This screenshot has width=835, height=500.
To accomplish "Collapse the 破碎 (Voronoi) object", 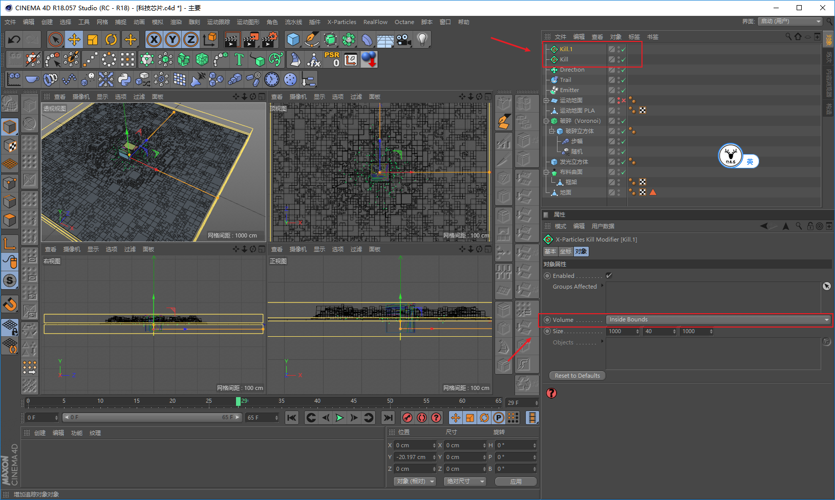I will tap(546, 121).
